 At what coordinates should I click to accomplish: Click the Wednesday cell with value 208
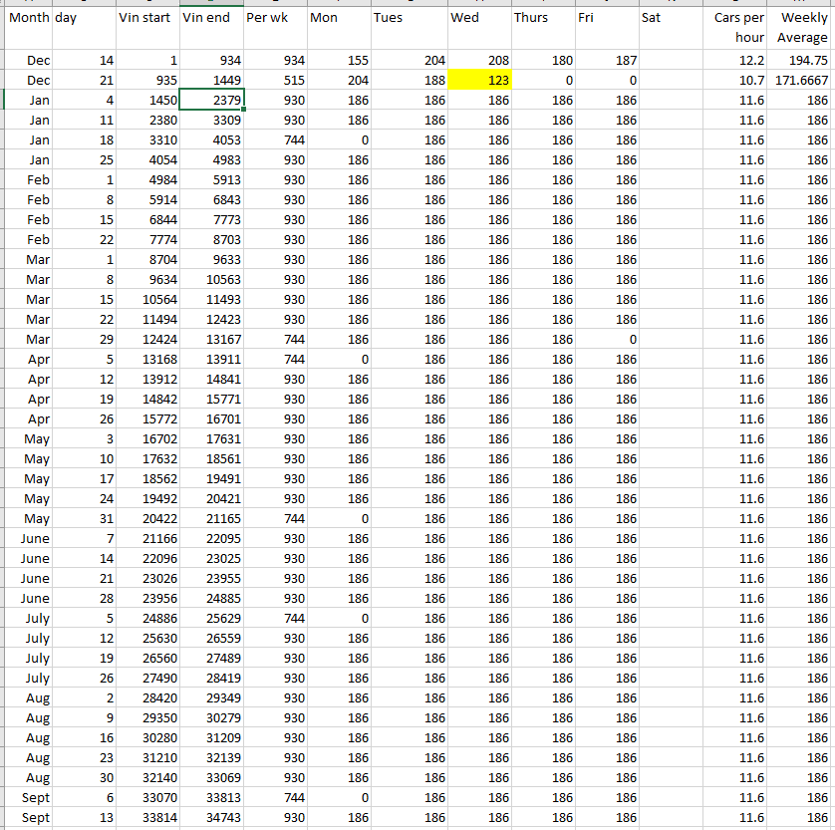[x=479, y=61]
